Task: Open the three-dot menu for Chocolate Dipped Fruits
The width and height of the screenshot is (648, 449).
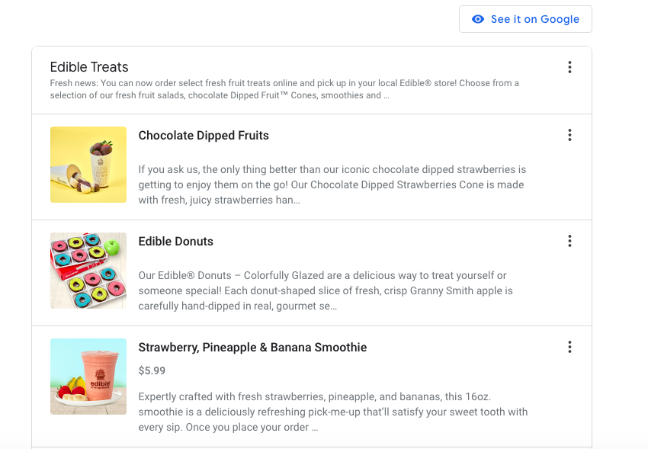Action: click(x=569, y=135)
